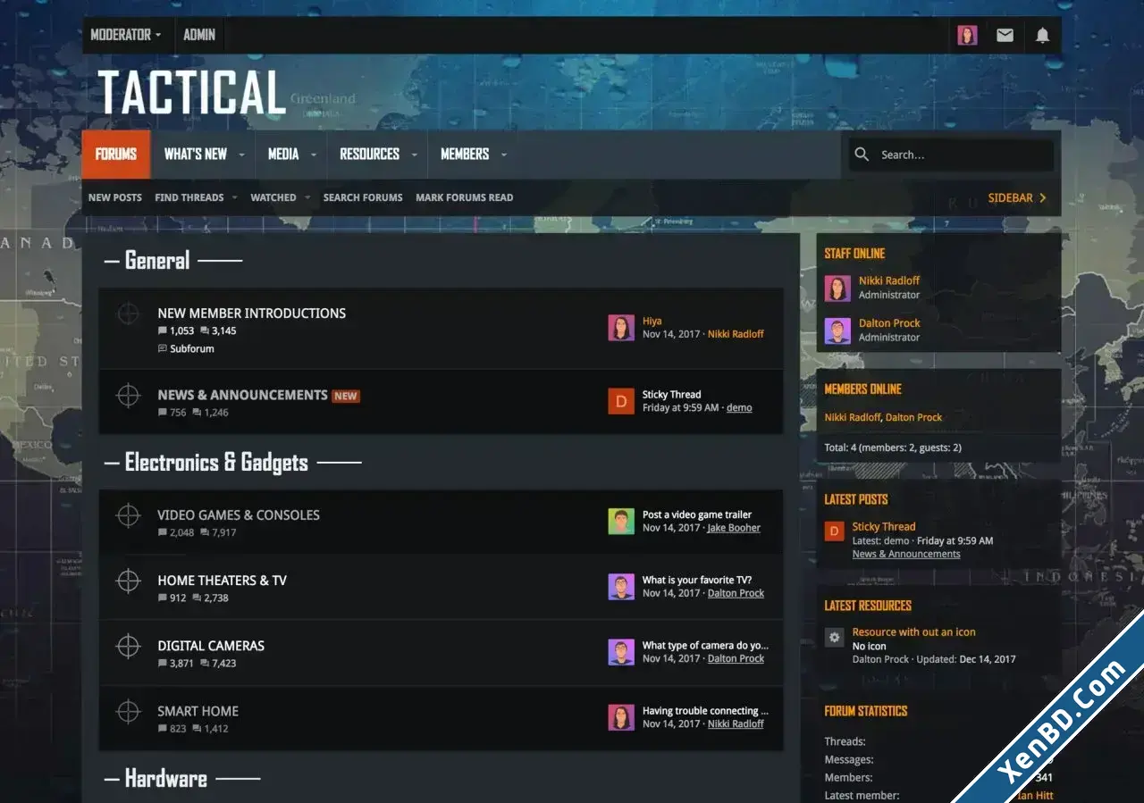Click crosshair icon for Smart Home

click(x=129, y=712)
